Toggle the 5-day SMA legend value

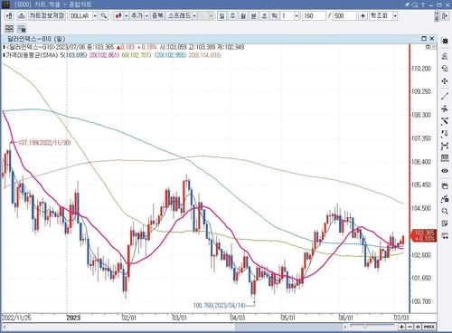(74, 55)
